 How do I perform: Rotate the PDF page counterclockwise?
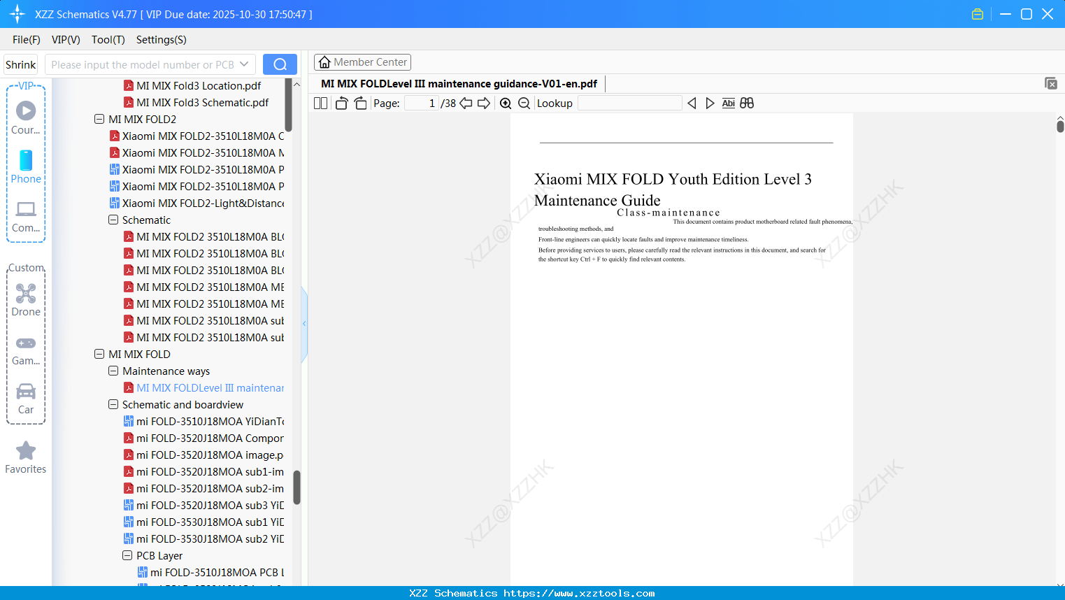pyautogui.click(x=342, y=103)
